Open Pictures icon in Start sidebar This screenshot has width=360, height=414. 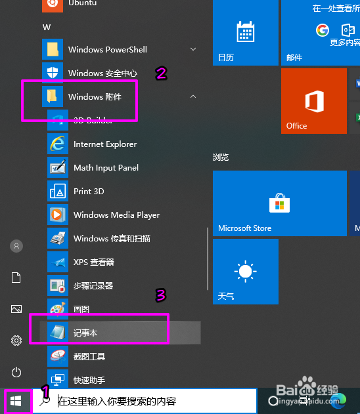[16, 309]
